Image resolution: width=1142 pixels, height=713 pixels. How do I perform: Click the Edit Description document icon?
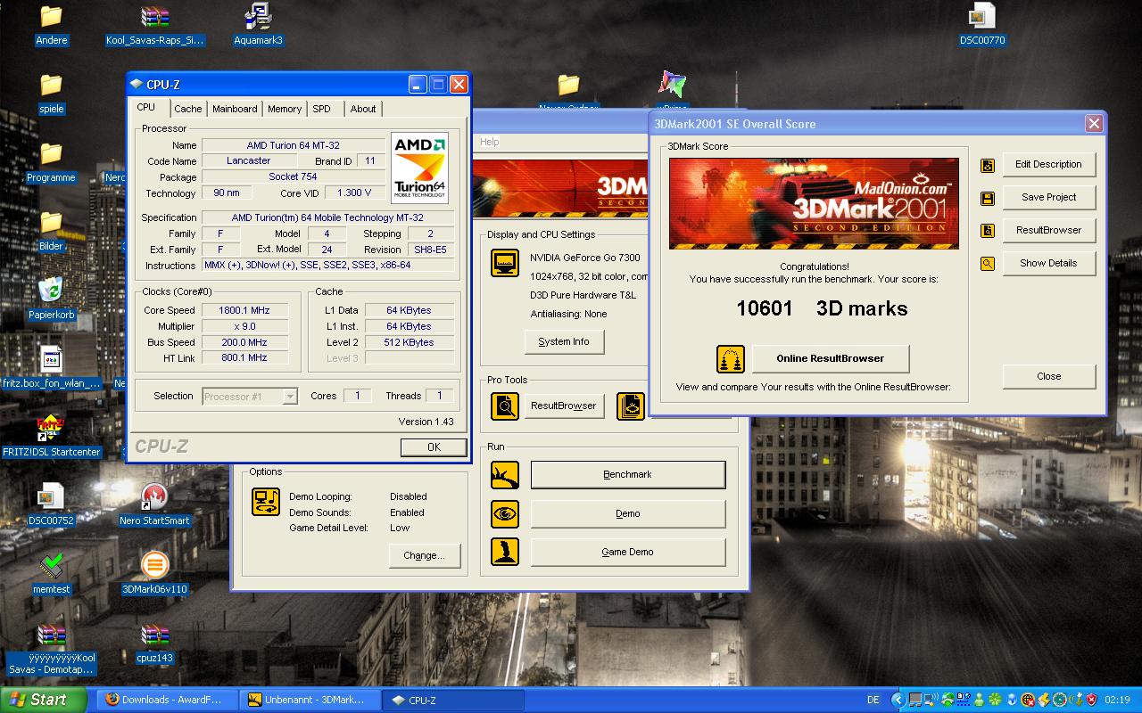(988, 165)
